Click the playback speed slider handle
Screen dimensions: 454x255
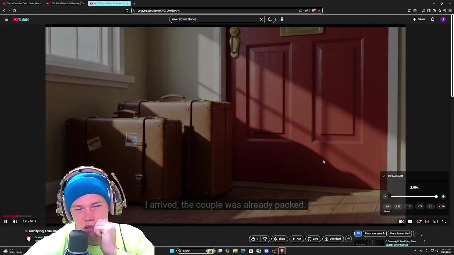pos(436,197)
